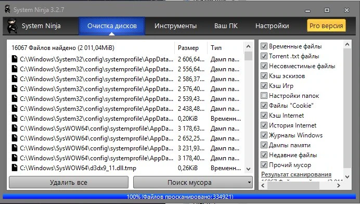Click file icon of the 0,20KiB row

[15, 118]
